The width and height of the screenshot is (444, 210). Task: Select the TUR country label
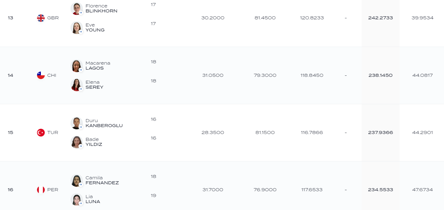pos(53,133)
